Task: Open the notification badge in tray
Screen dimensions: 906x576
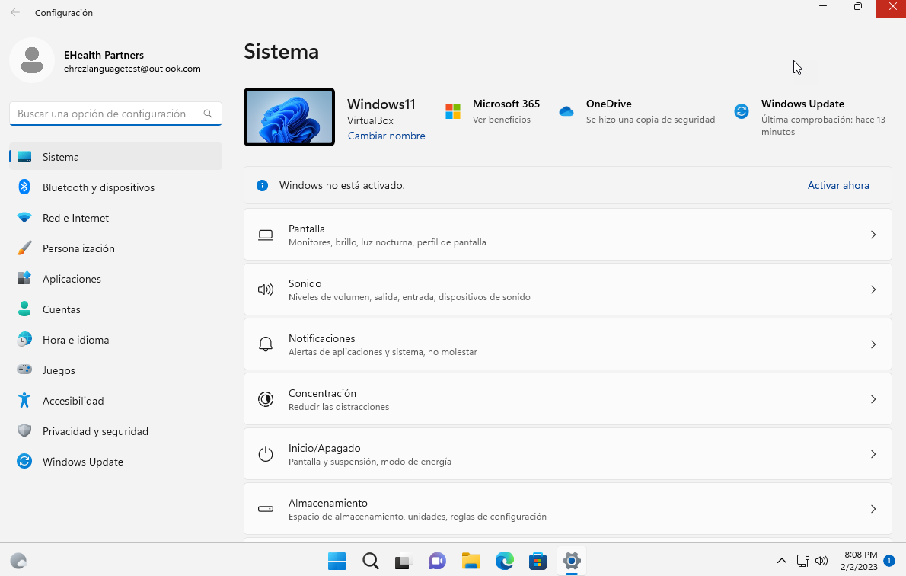Action: (x=889, y=561)
